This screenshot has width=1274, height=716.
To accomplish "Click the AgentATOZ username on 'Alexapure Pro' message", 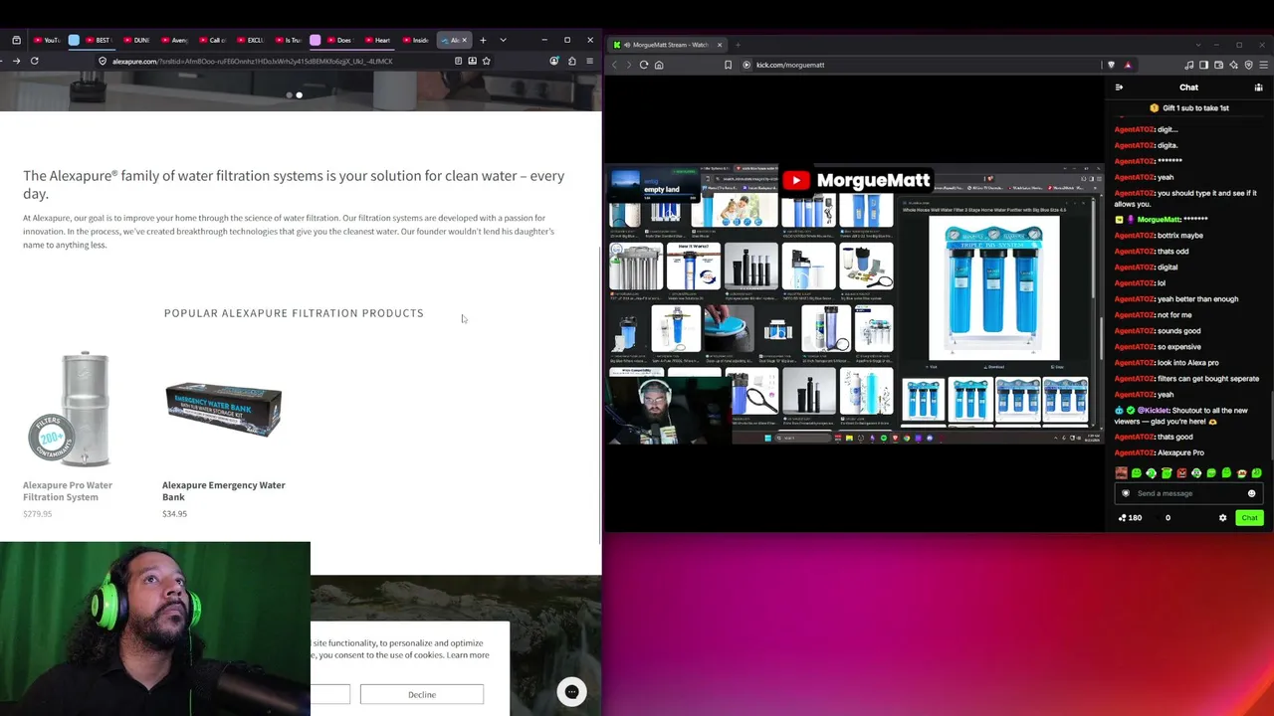I will tap(1134, 452).
